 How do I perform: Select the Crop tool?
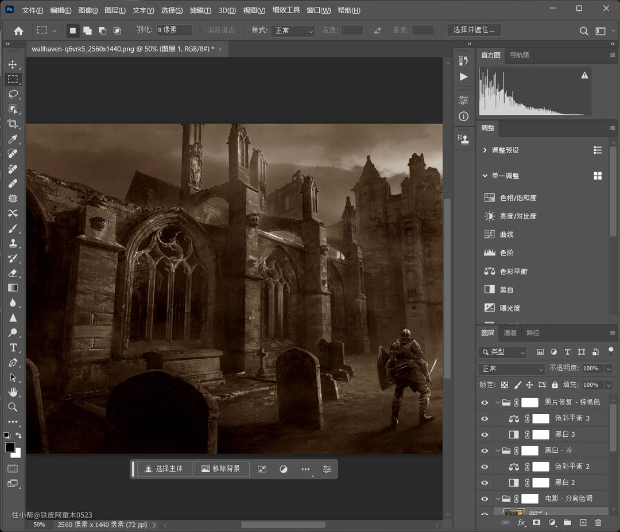pos(13,124)
